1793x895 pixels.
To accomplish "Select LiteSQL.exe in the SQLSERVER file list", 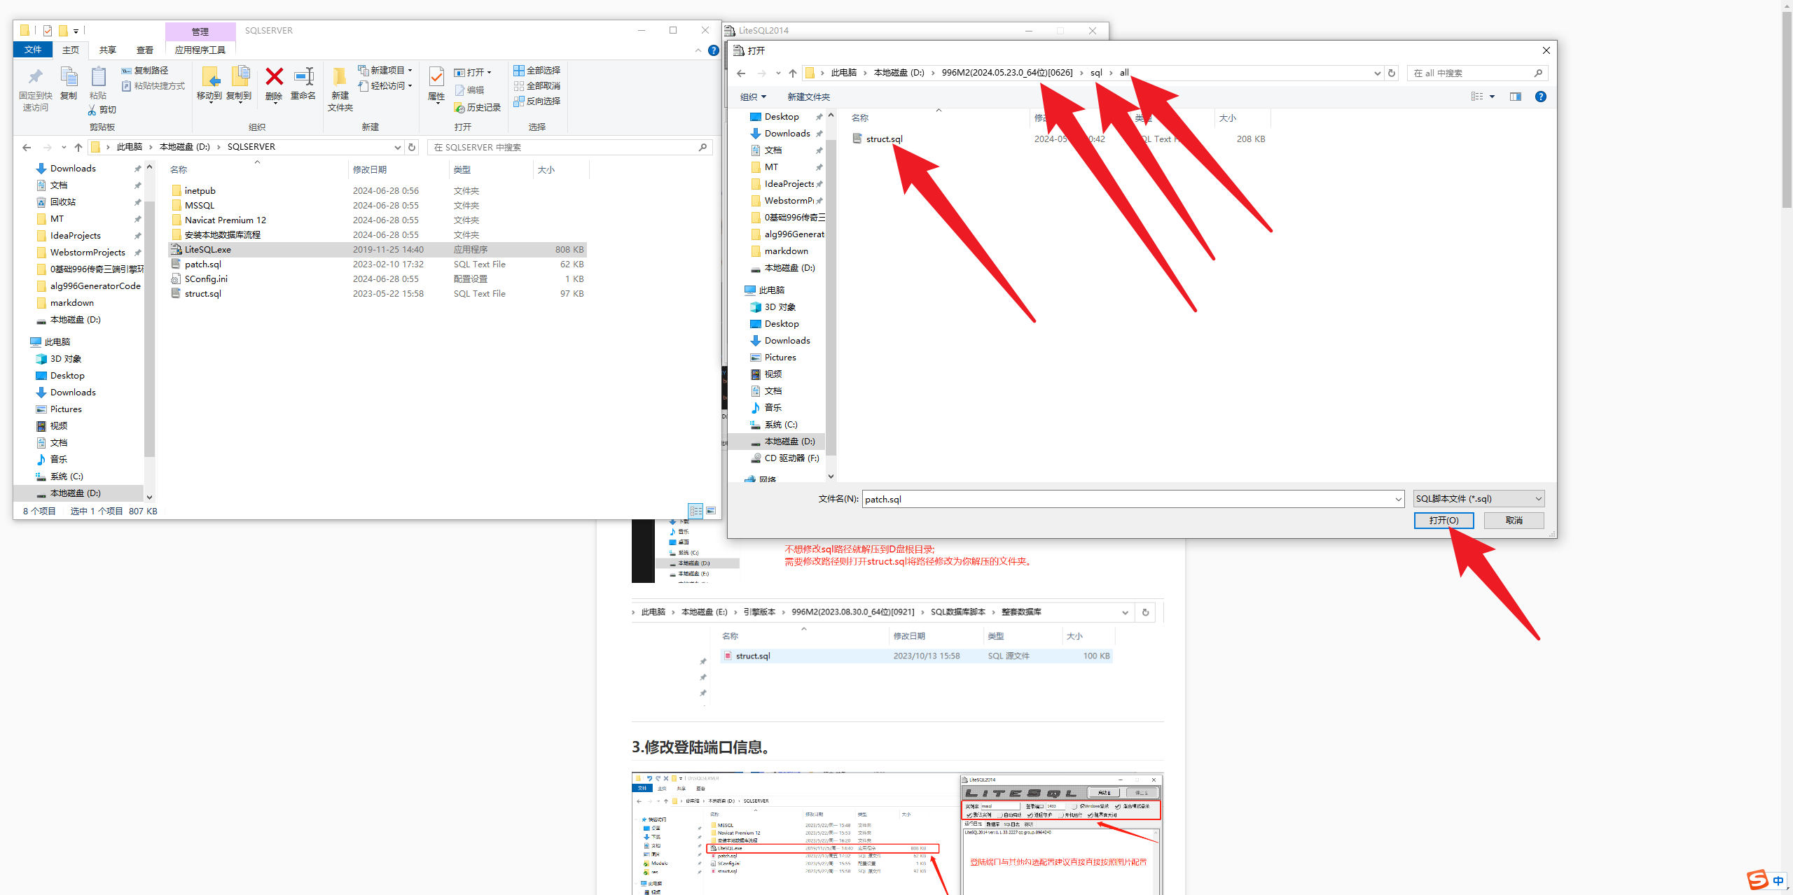I will [x=378, y=249].
